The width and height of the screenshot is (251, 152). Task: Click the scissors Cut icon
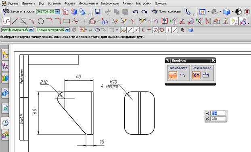point(108,12)
